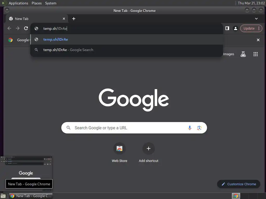
Task: Click the Google search box
Action: pos(134,128)
